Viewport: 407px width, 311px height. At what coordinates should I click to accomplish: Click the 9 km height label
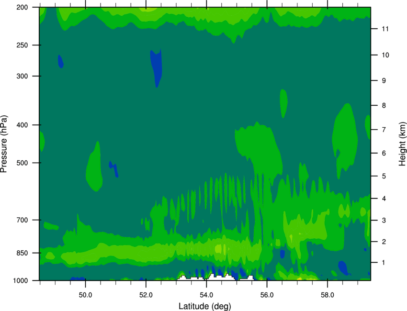point(384,81)
